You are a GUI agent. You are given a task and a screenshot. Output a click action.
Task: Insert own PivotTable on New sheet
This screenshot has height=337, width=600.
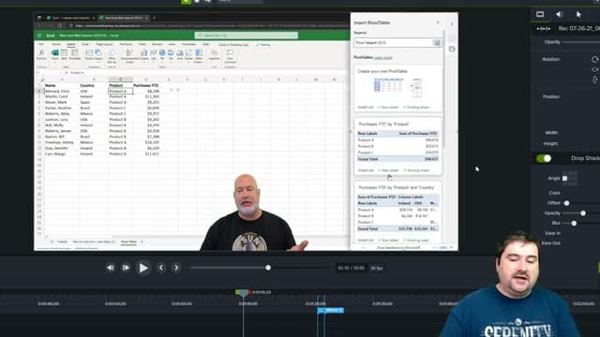(388, 108)
